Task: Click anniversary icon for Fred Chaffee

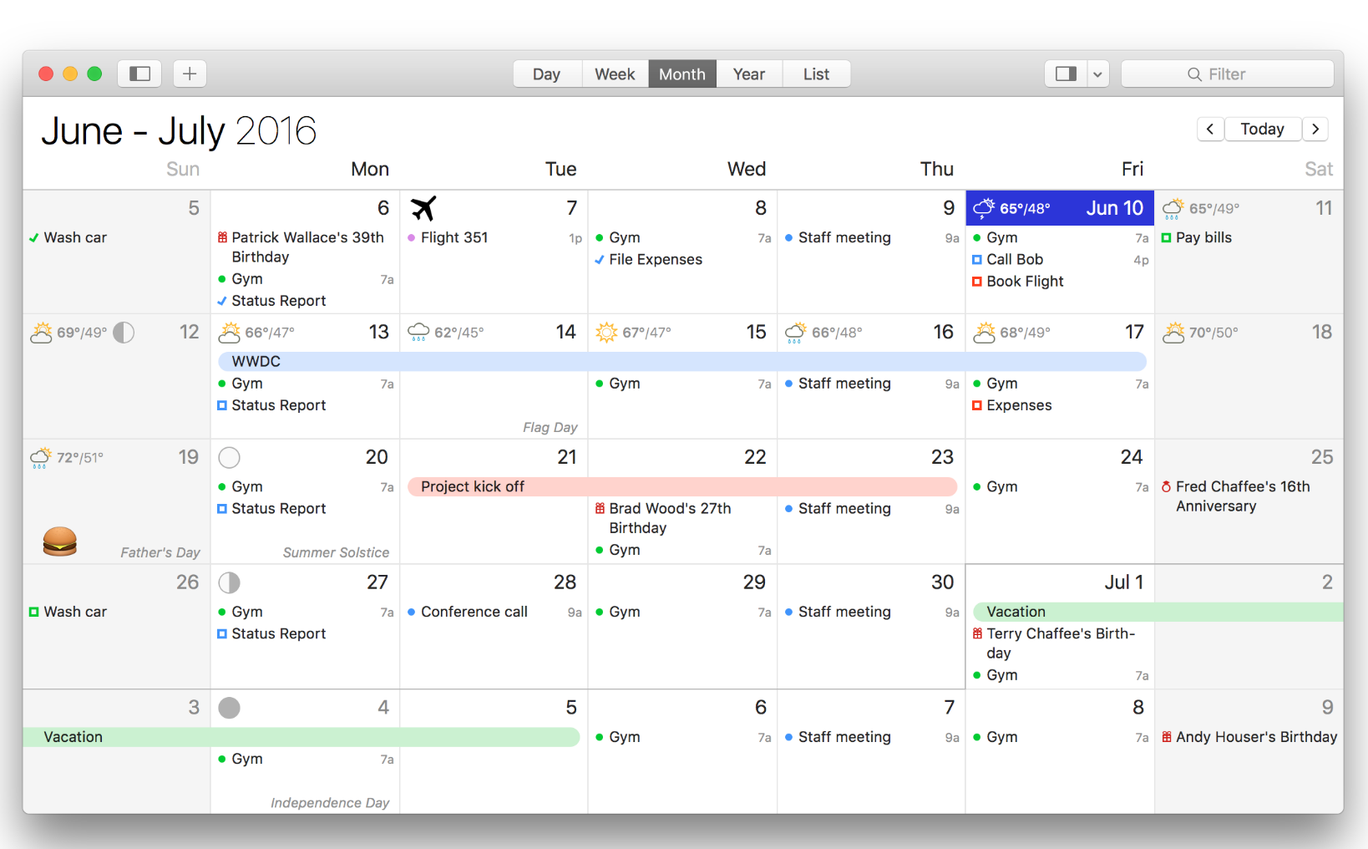Action: [1167, 486]
